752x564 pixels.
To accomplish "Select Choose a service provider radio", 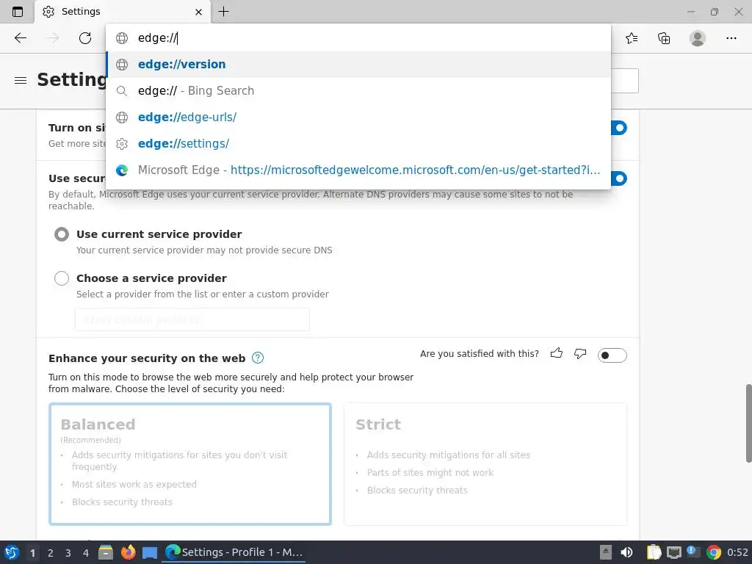I will pyautogui.click(x=62, y=278).
